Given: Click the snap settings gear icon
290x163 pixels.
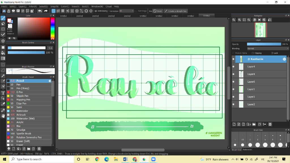Looking at the screenshot, I should [x=91, y=11].
